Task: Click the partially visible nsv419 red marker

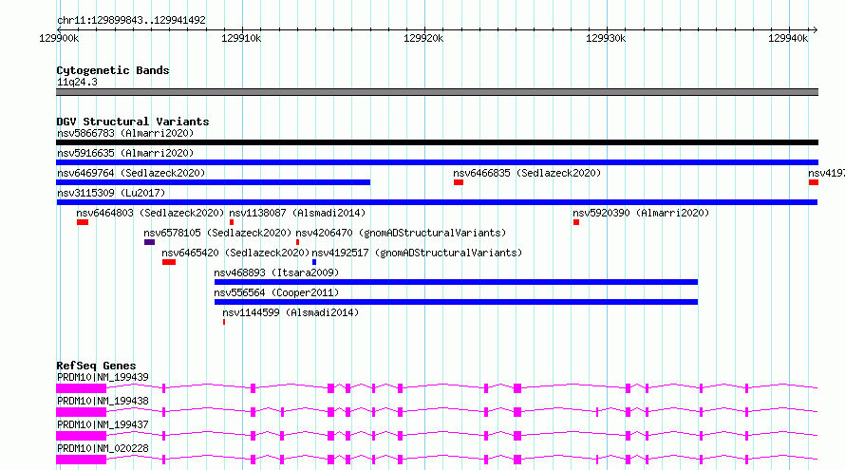Action: tap(814, 182)
